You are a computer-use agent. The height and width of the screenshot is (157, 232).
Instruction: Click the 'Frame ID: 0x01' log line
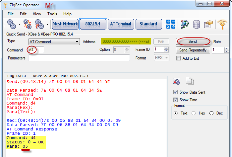[25, 99]
